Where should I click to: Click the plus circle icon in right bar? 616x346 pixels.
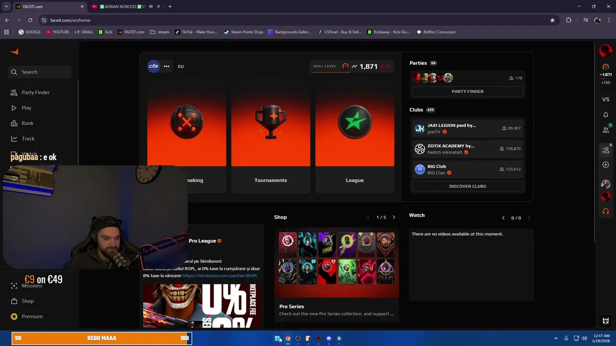605,165
